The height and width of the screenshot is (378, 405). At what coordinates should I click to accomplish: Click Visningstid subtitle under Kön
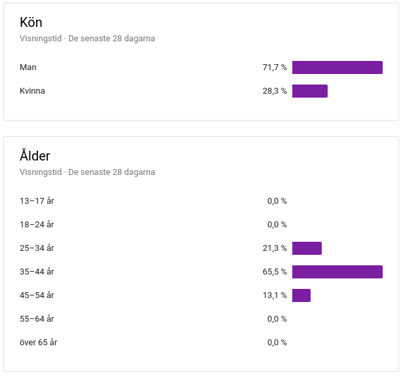tap(87, 39)
